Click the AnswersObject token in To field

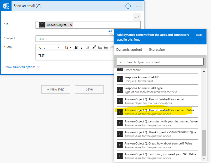point(56,25)
